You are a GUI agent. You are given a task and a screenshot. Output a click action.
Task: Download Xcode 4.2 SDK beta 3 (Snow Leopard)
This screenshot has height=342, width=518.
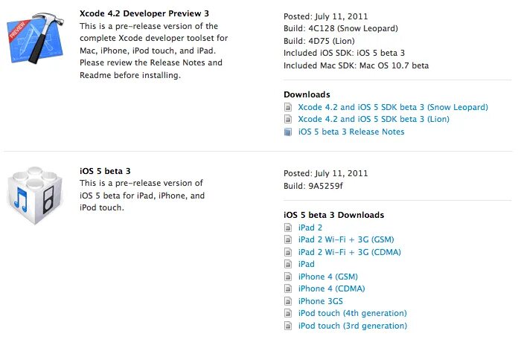[x=393, y=107]
